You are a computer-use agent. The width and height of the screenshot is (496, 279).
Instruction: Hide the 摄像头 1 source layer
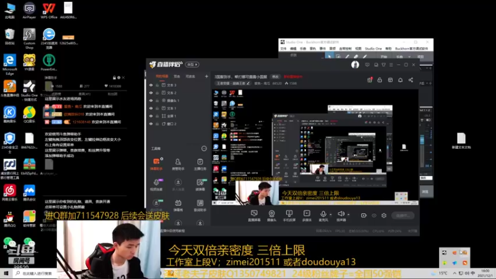(151, 100)
